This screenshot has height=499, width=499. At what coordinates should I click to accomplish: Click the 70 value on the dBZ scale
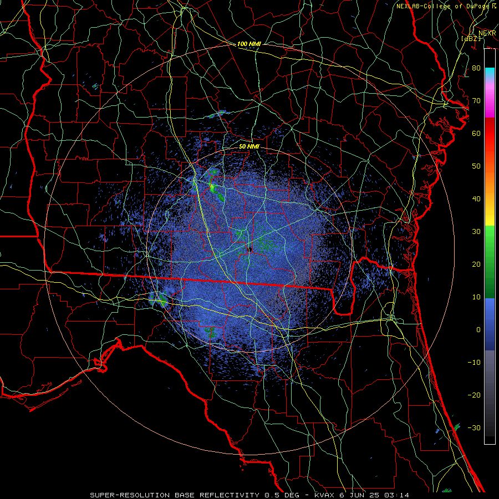[x=476, y=101]
